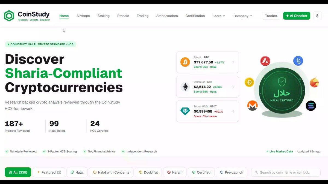Click the Tether USDT coin icon

185,111
